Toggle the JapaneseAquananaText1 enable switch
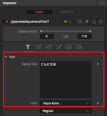107x116 pixels. pos(6,22)
